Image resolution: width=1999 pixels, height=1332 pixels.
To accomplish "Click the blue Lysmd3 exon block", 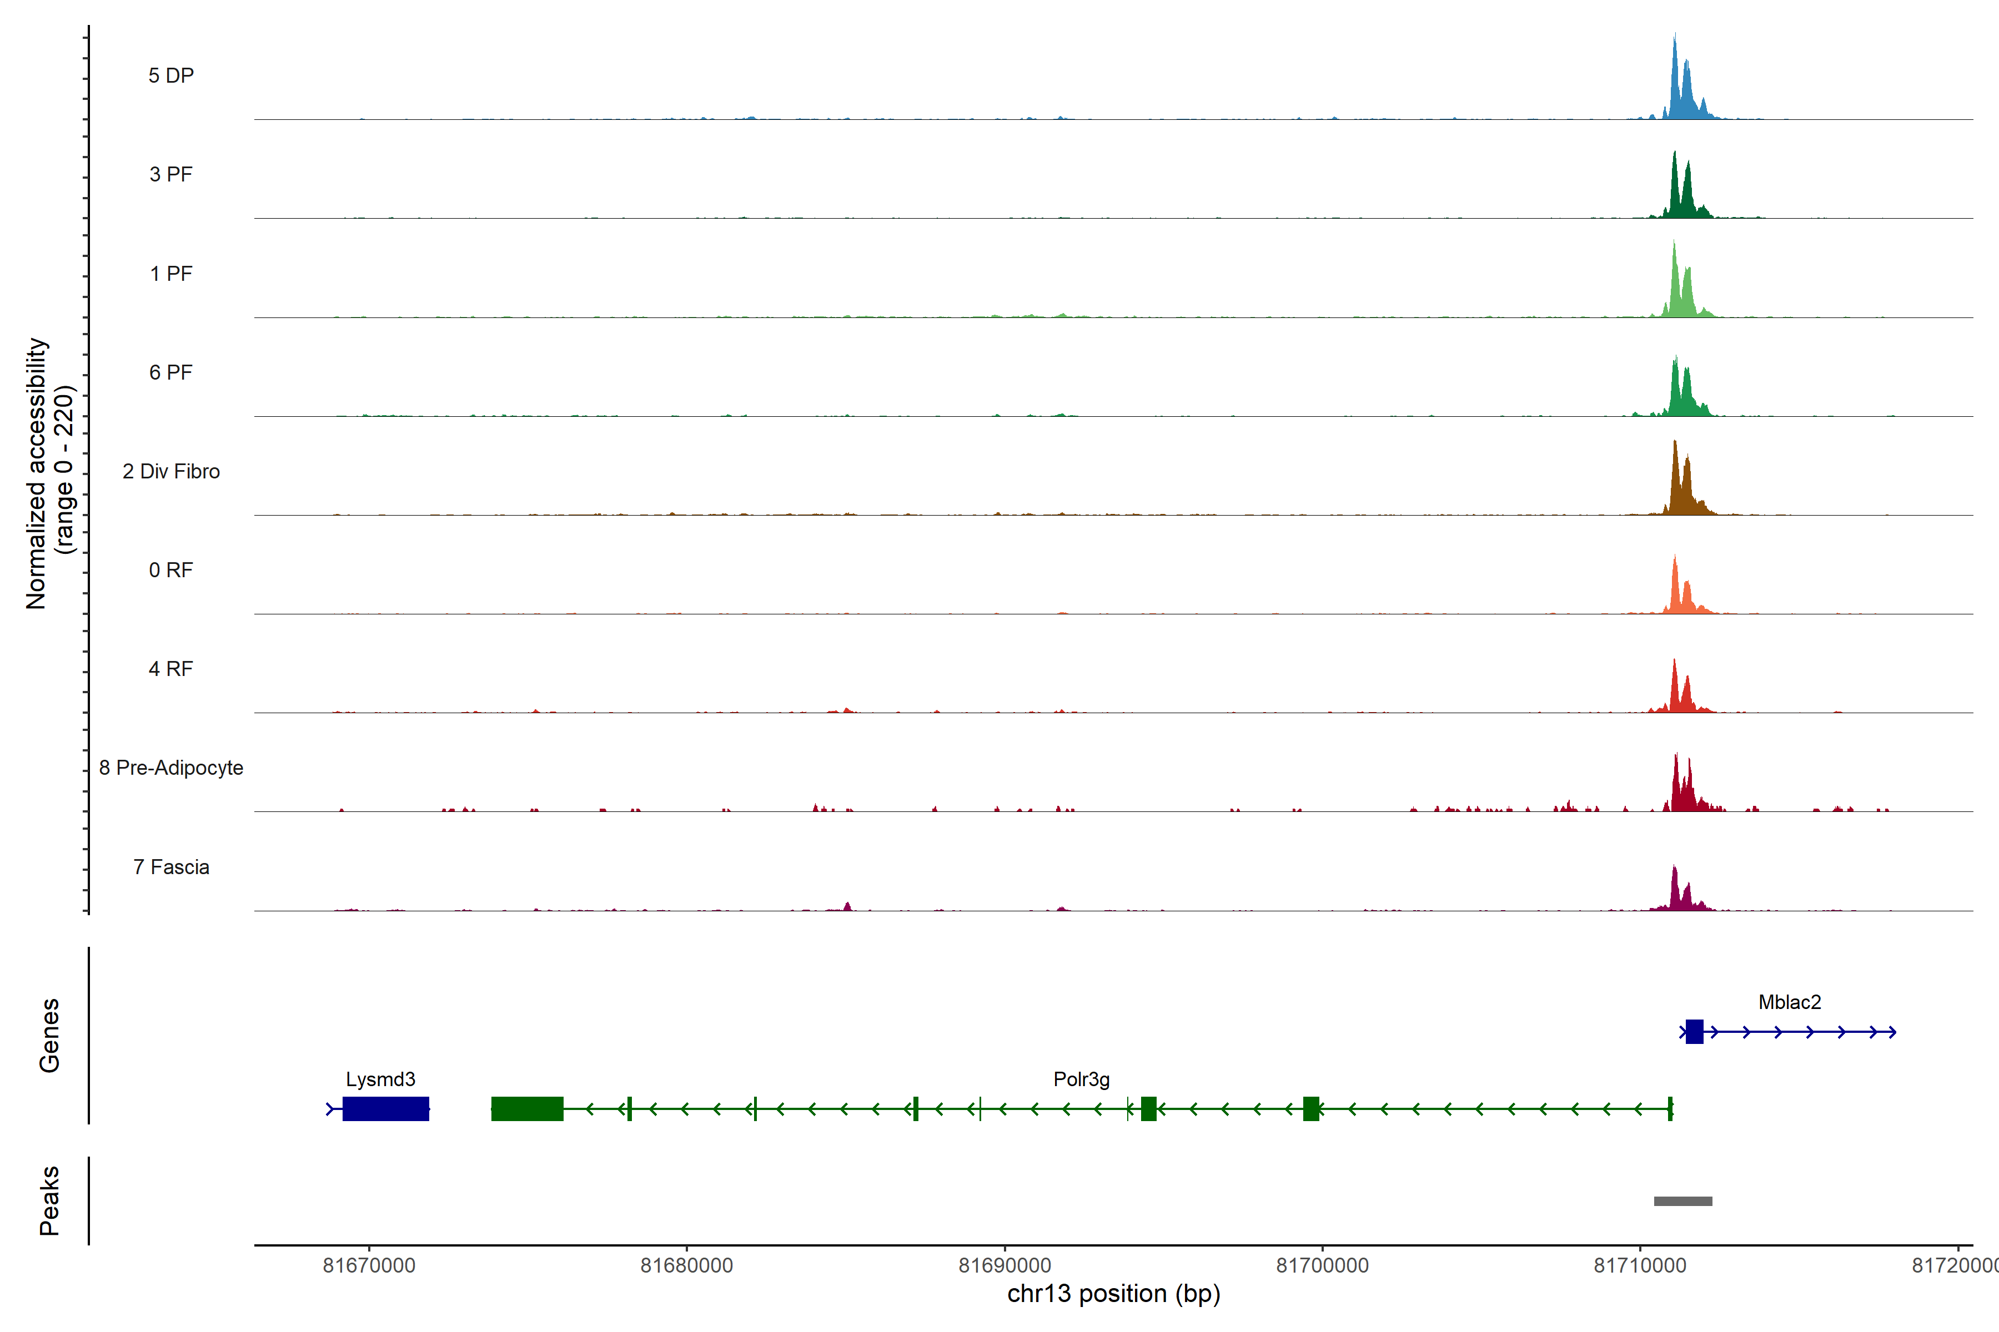I will [x=386, y=1108].
